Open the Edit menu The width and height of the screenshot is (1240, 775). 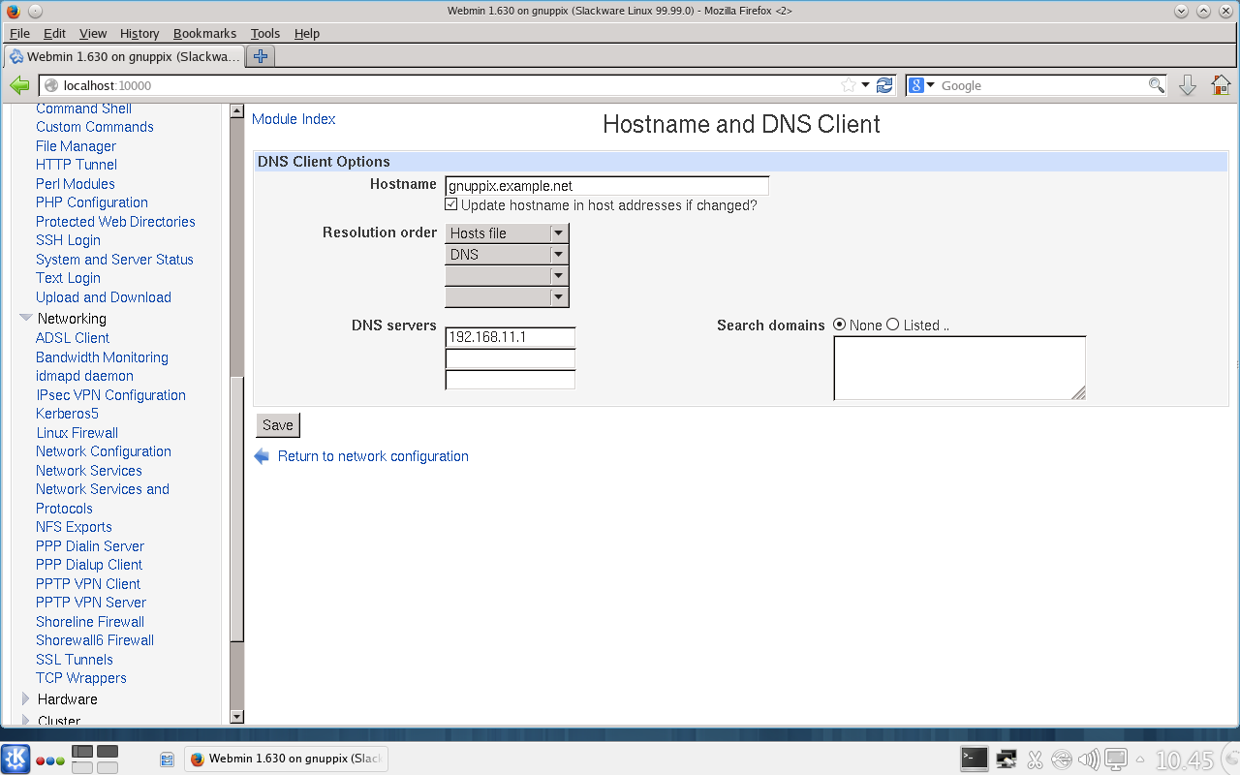54,33
